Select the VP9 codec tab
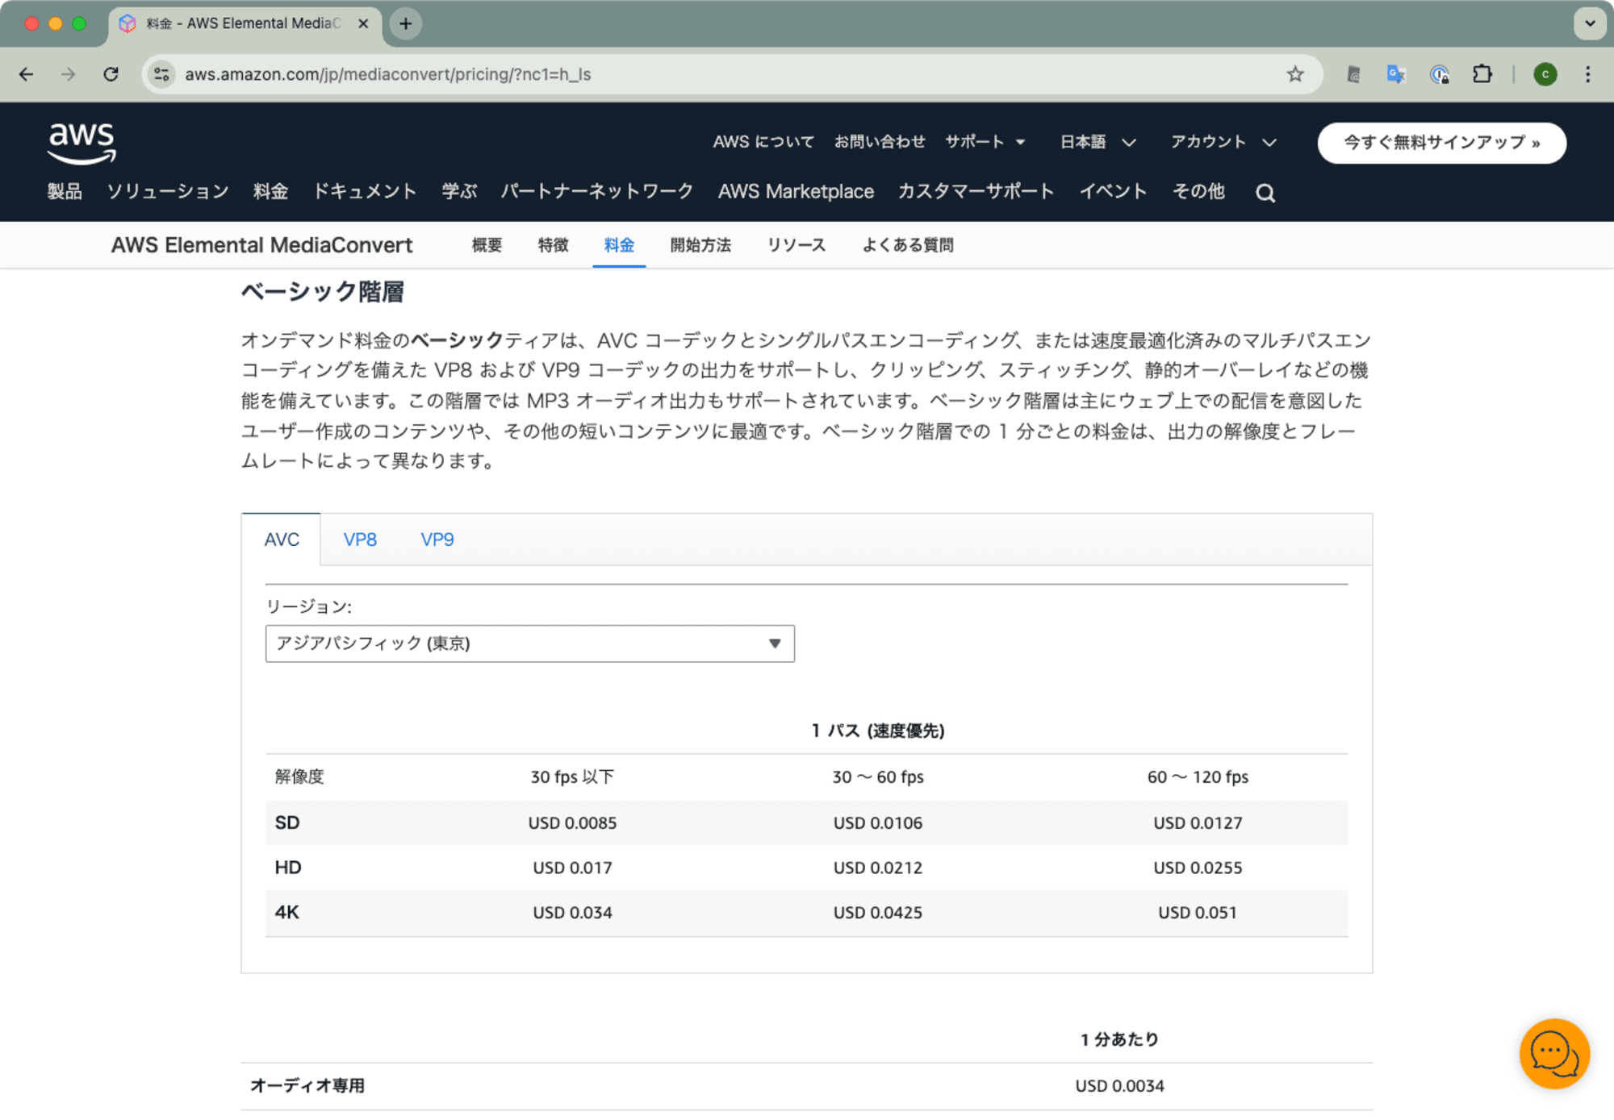Viewport: 1614px width, 1120px height. (437, 539)
